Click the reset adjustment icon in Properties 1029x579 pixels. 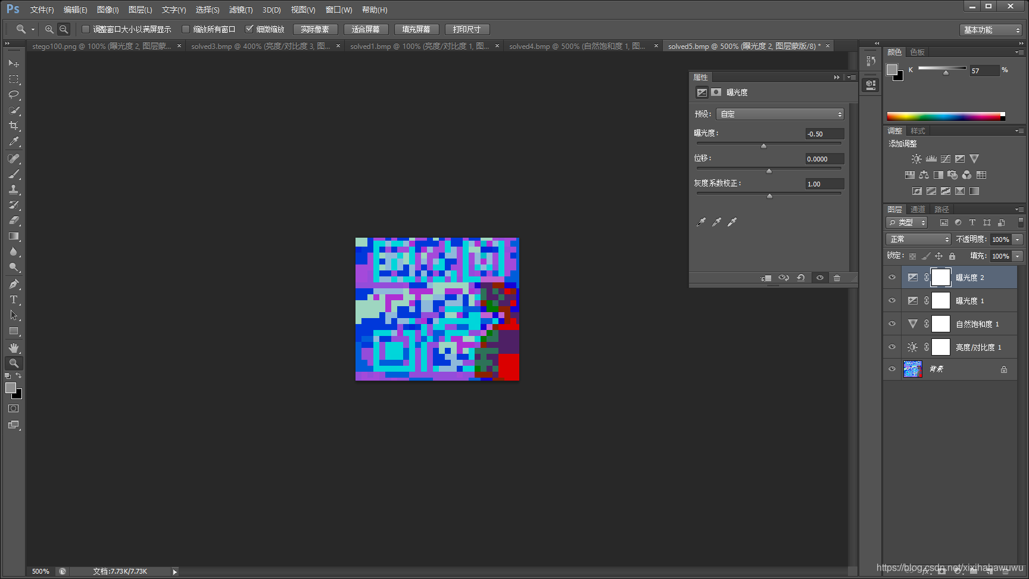pyautogui.click(x=801, y=278)
